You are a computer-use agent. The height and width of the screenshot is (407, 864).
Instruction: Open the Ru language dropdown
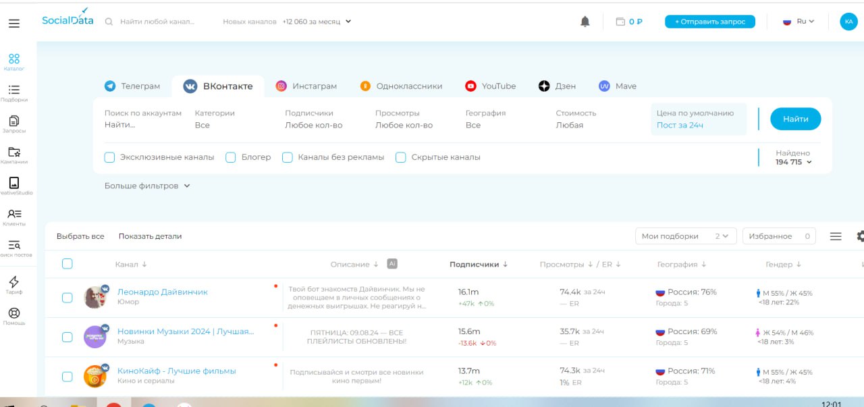(x=799, y=22)
